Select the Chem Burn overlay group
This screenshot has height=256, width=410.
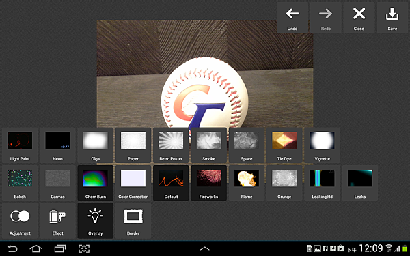(96, 183)
